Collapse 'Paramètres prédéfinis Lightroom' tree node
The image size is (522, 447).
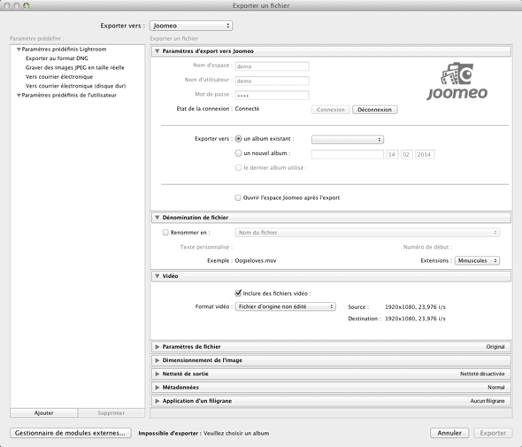tap(19, 50)
